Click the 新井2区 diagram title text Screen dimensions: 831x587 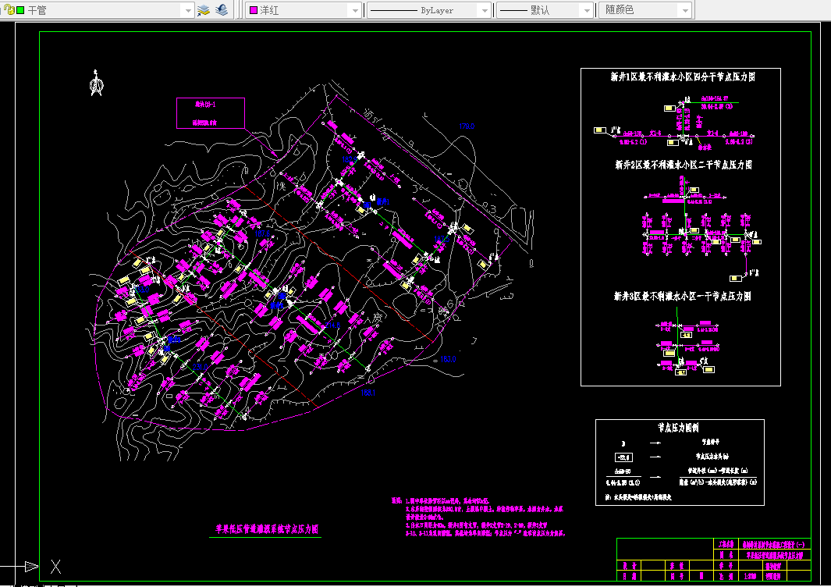(x=682, y=165)
